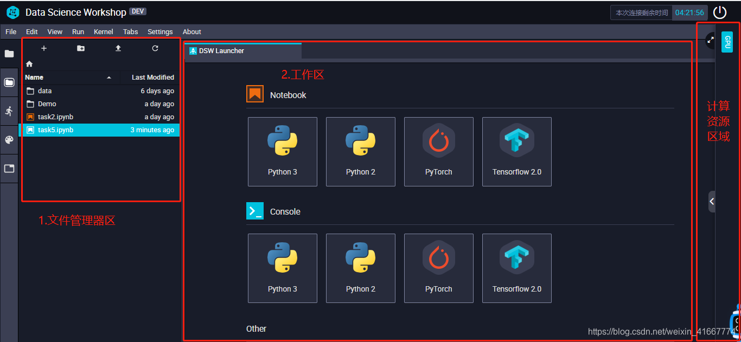Image resolution: width=741 pixels, height=342 pixels.
Task: Click the fullscreen expand icon
Action: (x=710, y=40)
